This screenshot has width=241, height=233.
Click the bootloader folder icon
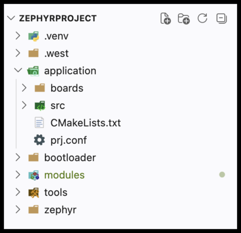coord(33,157)
